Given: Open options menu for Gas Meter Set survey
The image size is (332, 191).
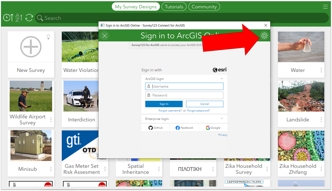Looking at the screenshot, I should click(x=105, y=169).
